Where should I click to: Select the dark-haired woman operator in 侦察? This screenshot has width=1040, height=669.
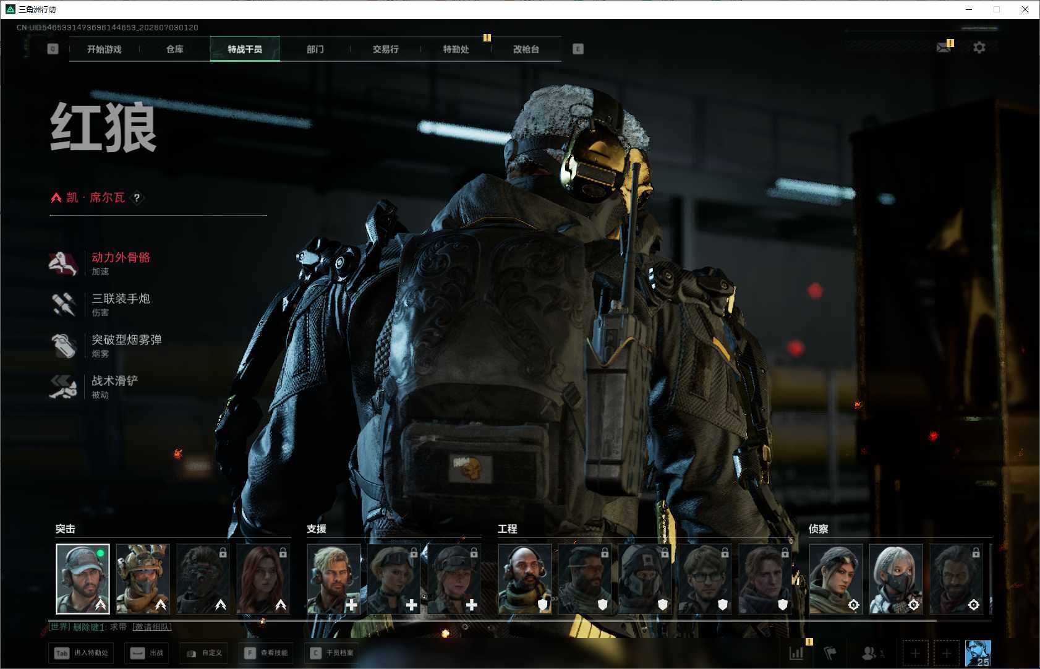click(x=836, y=579)
